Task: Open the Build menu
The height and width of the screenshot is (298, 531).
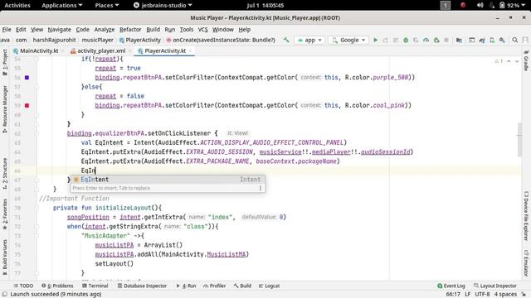Action: coord(153,30)
